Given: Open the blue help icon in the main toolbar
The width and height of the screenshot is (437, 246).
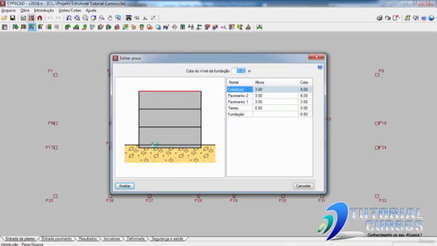Looking at the screenshot, I should coord(423,18).
